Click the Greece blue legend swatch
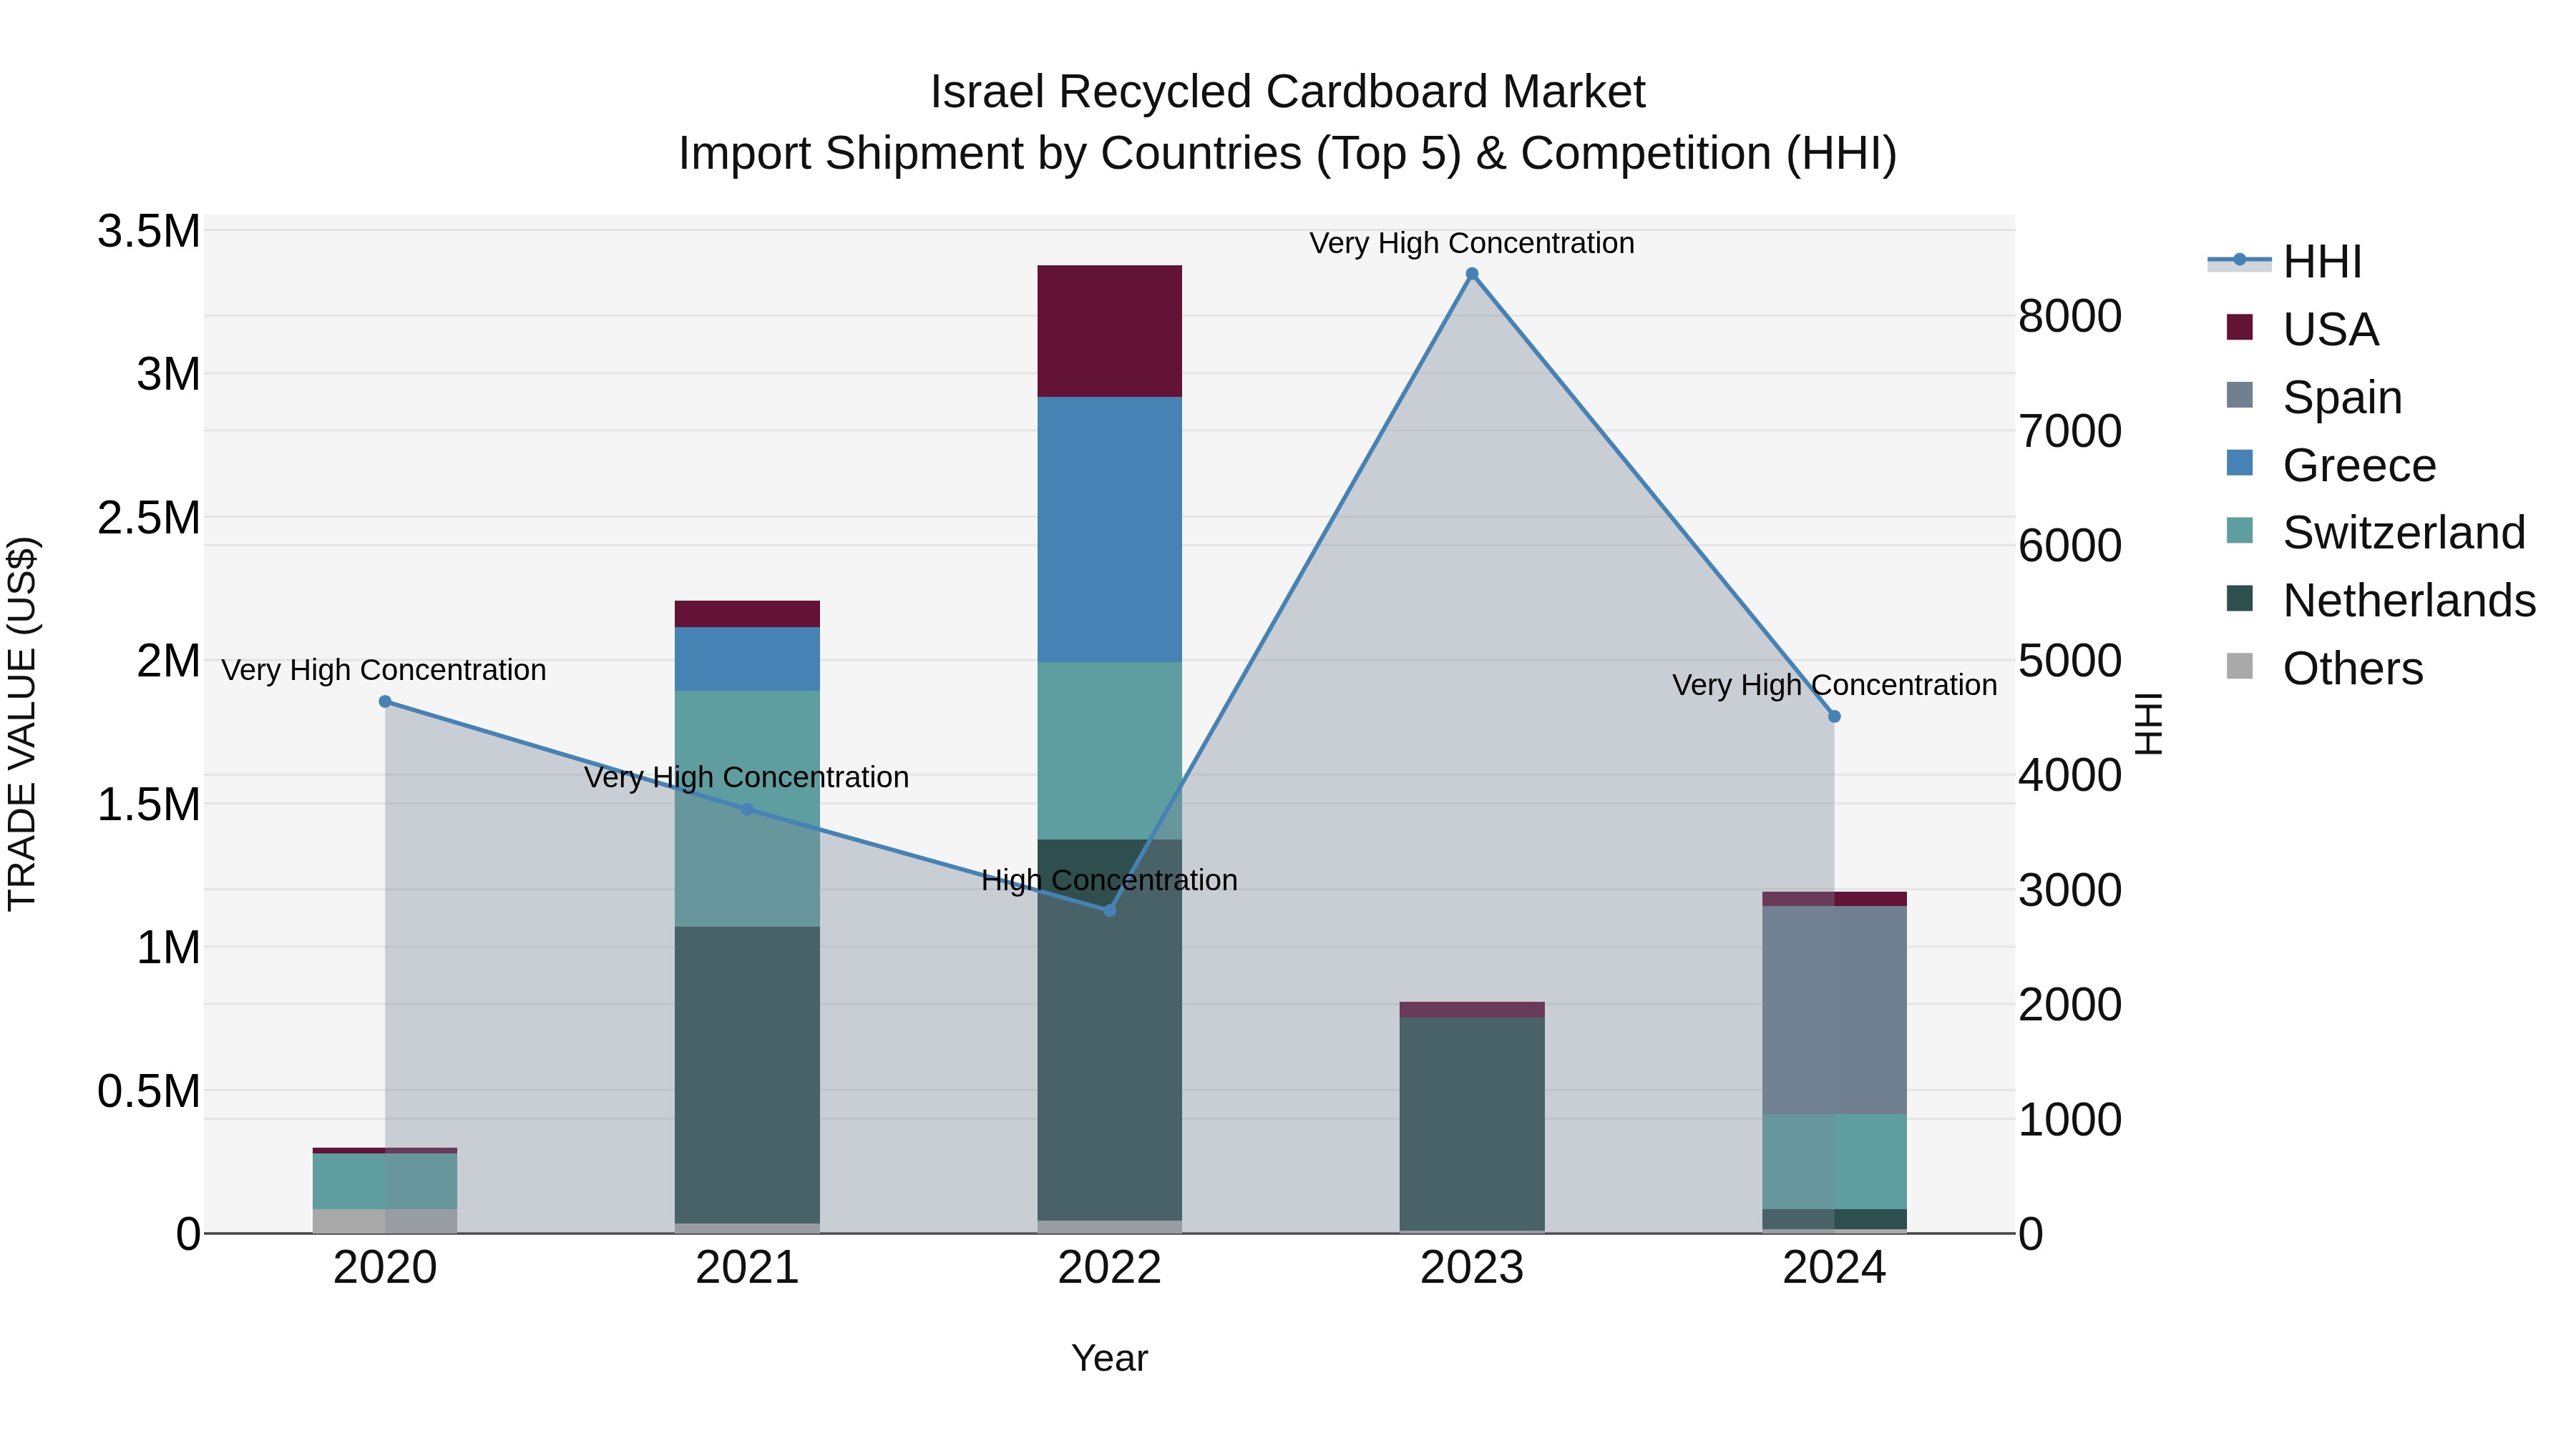 tap(2240, 463)
